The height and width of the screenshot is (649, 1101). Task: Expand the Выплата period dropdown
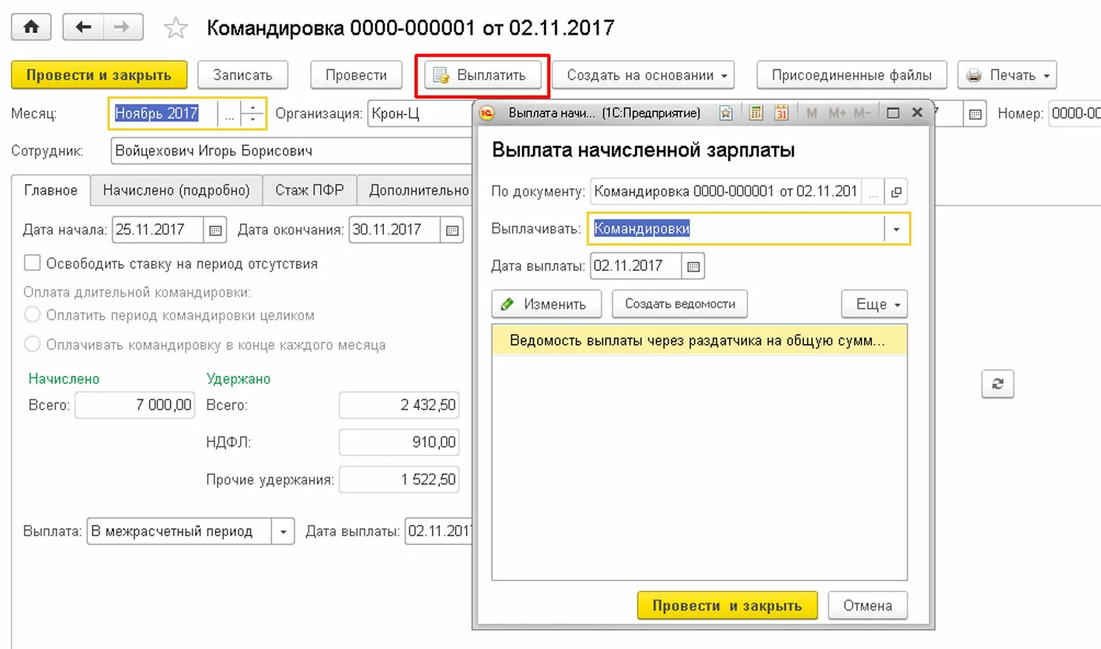(283, 531)
